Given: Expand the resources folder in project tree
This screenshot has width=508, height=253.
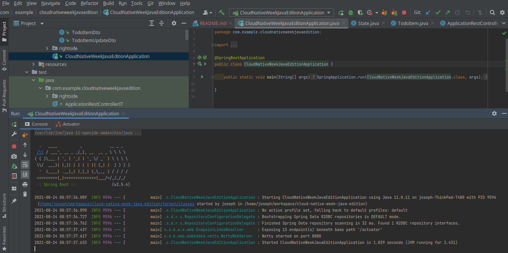Looking at the screenshot, I should (34, 64).
